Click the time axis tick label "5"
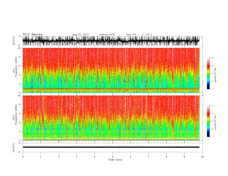228x176 pixels. 113,157
